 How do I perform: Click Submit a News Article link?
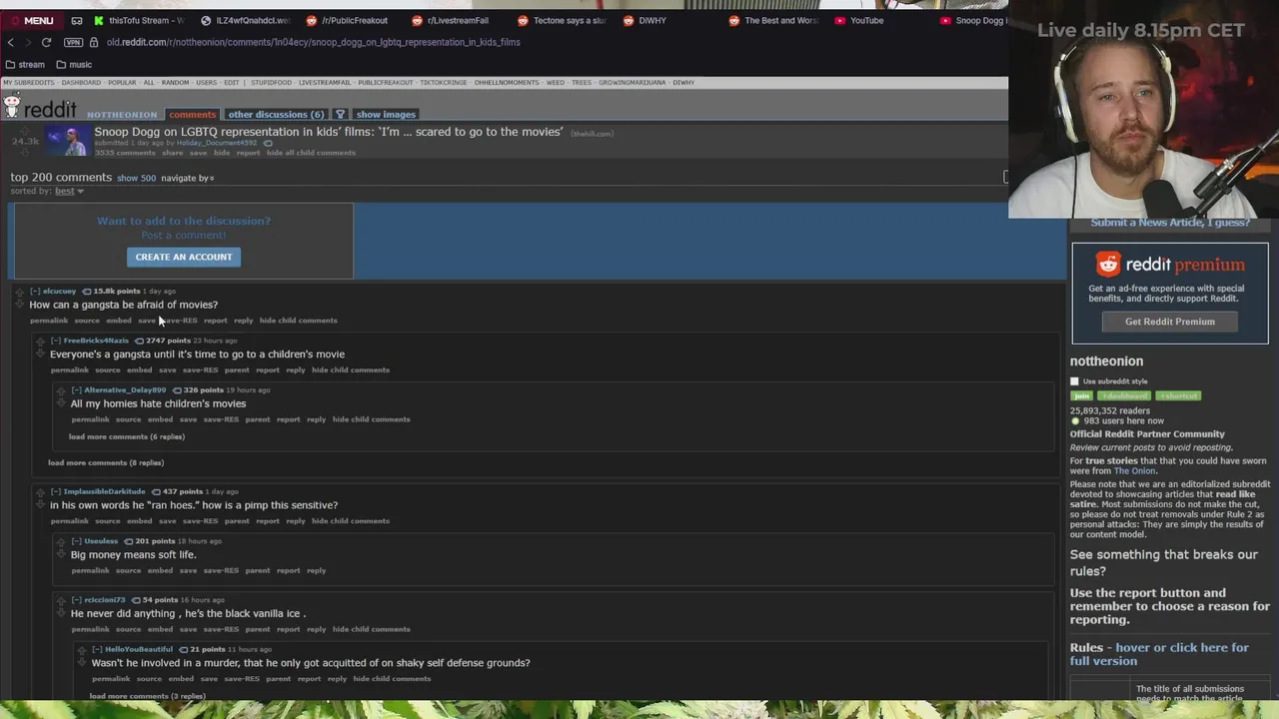click(1170, 223)
